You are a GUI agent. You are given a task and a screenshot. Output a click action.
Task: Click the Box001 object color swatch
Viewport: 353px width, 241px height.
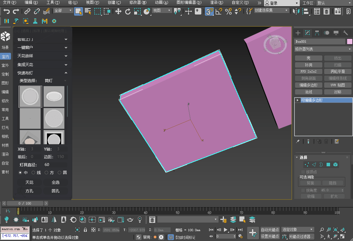(350, 42)
